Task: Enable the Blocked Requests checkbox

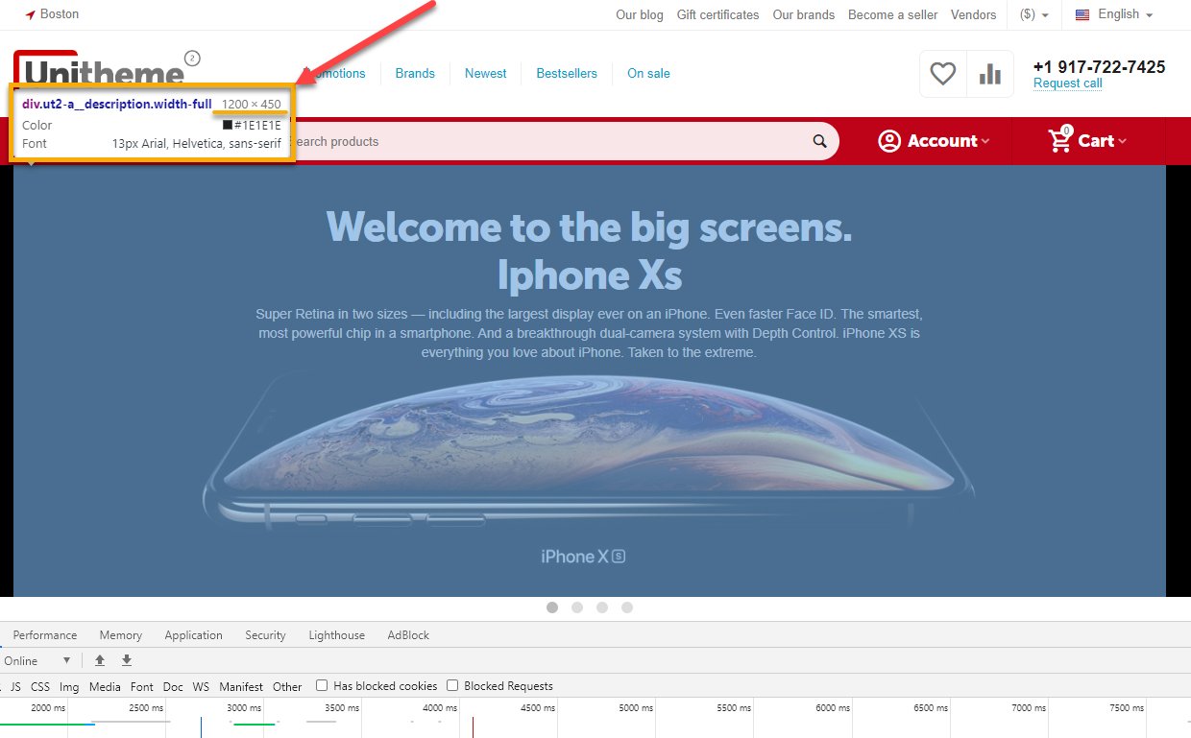Action: (x=452, y=685)
